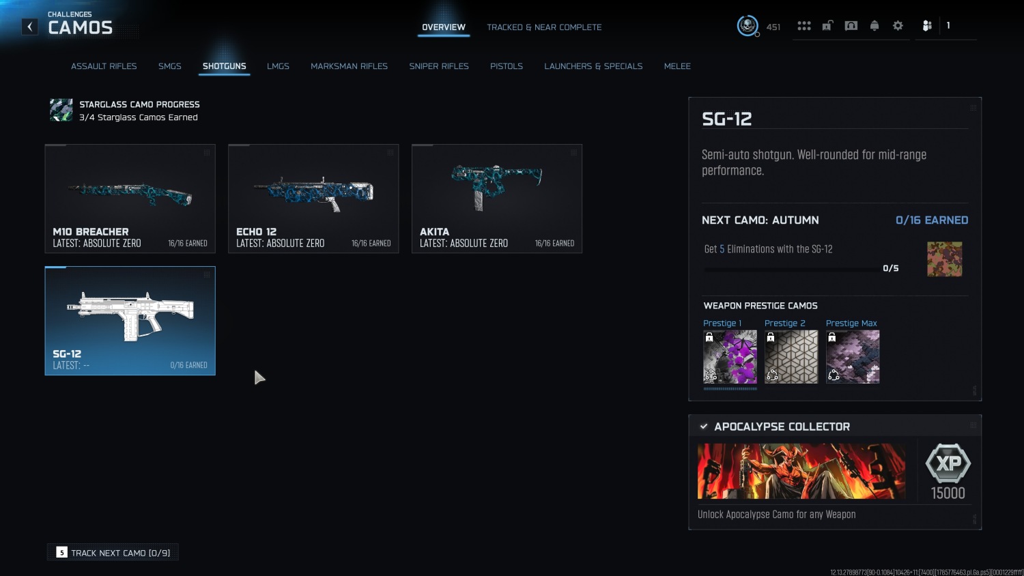Click "Unlock Apocalypse Camo for any Weapon" text

(x=777, y=515)
